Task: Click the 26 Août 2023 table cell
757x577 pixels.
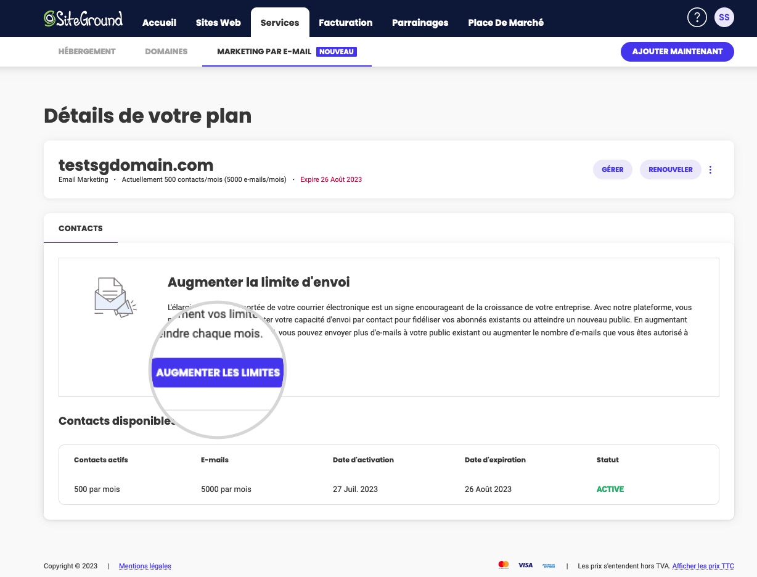Action: [x=488, y=489]
